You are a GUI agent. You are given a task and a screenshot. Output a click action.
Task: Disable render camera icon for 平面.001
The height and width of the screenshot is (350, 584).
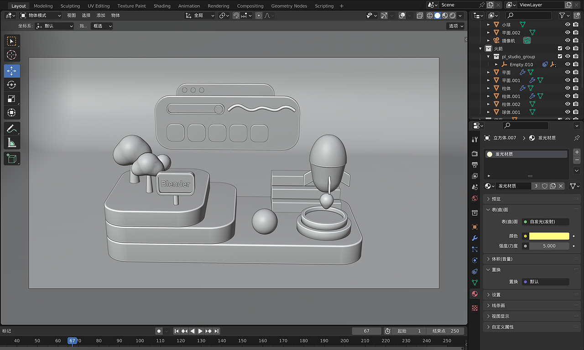coord(576,80)
